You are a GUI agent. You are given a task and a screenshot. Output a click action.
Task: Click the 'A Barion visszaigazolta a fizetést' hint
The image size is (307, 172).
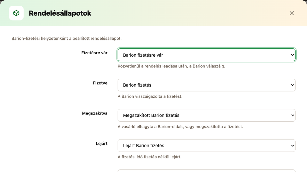[x=150, y=96]
